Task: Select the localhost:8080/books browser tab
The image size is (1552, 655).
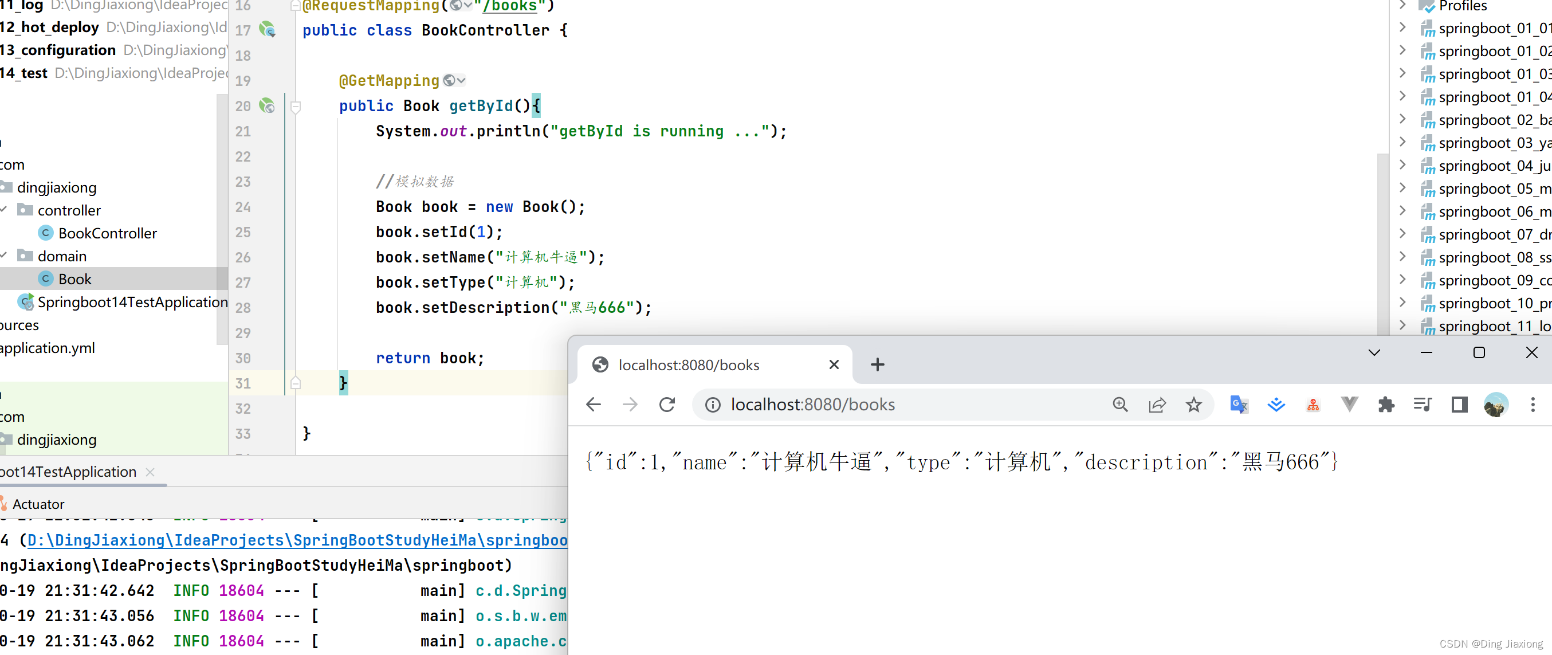Action: 714,364
